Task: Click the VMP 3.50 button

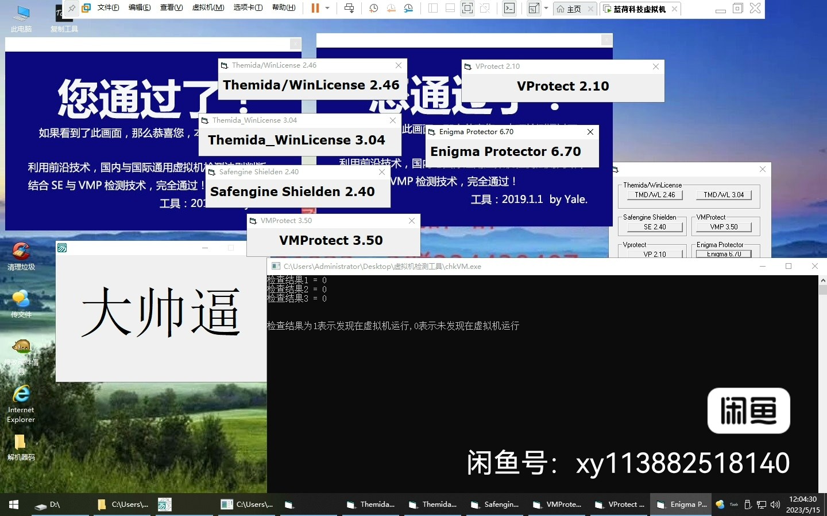Action: coord(724,227)
